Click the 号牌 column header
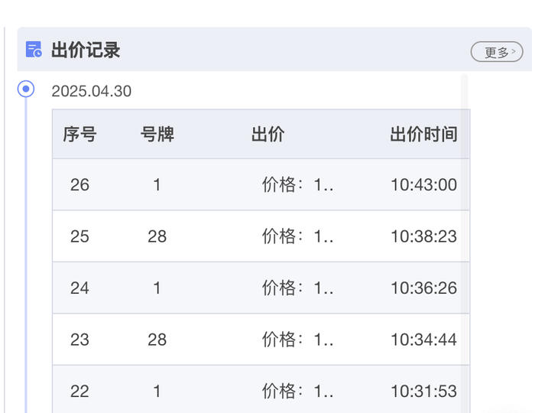535x413 pixels. pos(157,135)
